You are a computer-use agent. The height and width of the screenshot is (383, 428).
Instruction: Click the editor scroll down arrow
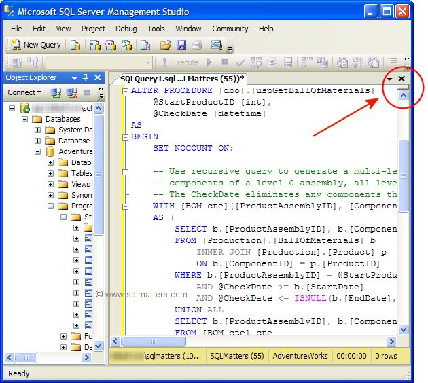click(x=403, y=329)
